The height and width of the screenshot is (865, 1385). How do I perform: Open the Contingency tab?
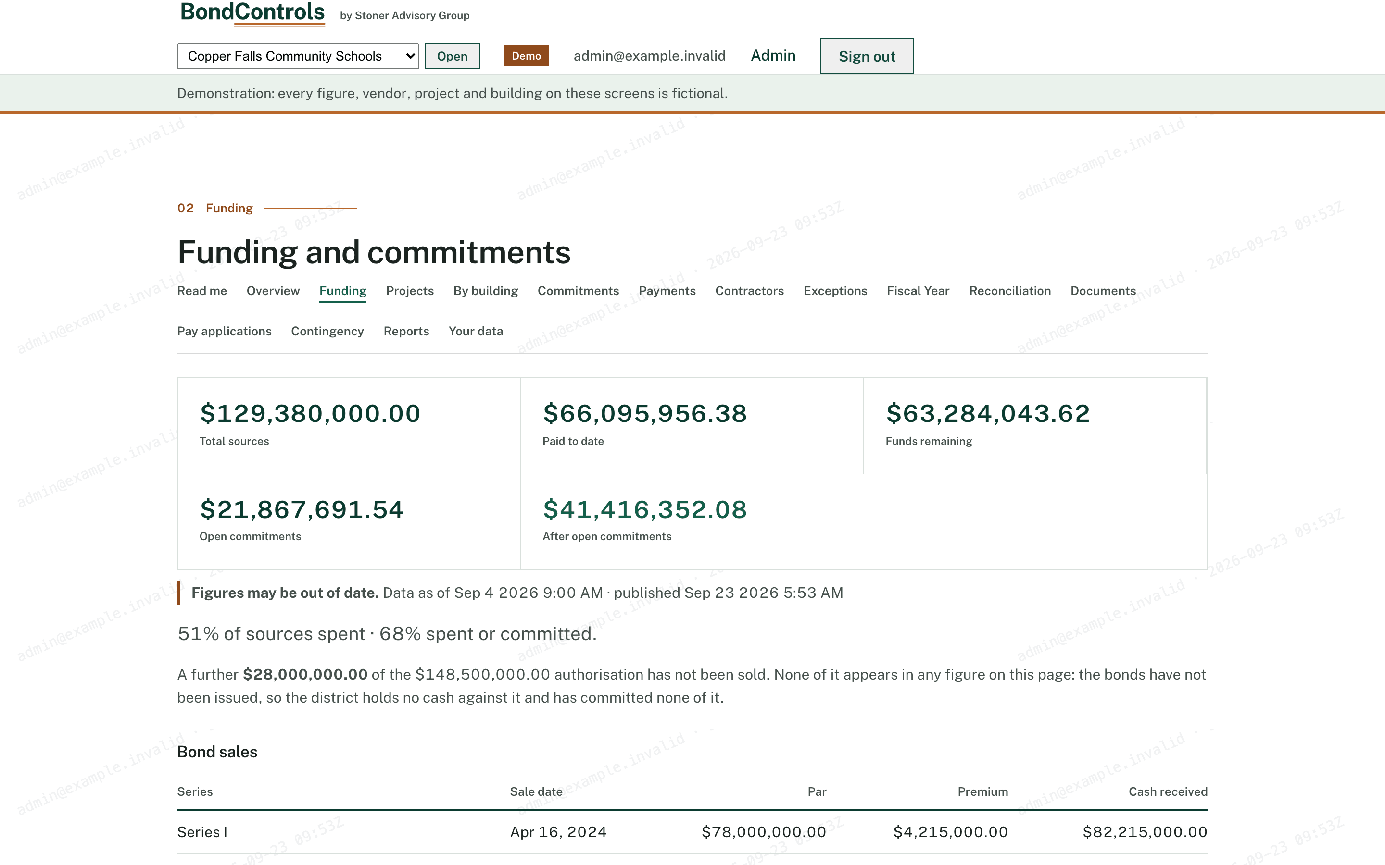point(327,331)
